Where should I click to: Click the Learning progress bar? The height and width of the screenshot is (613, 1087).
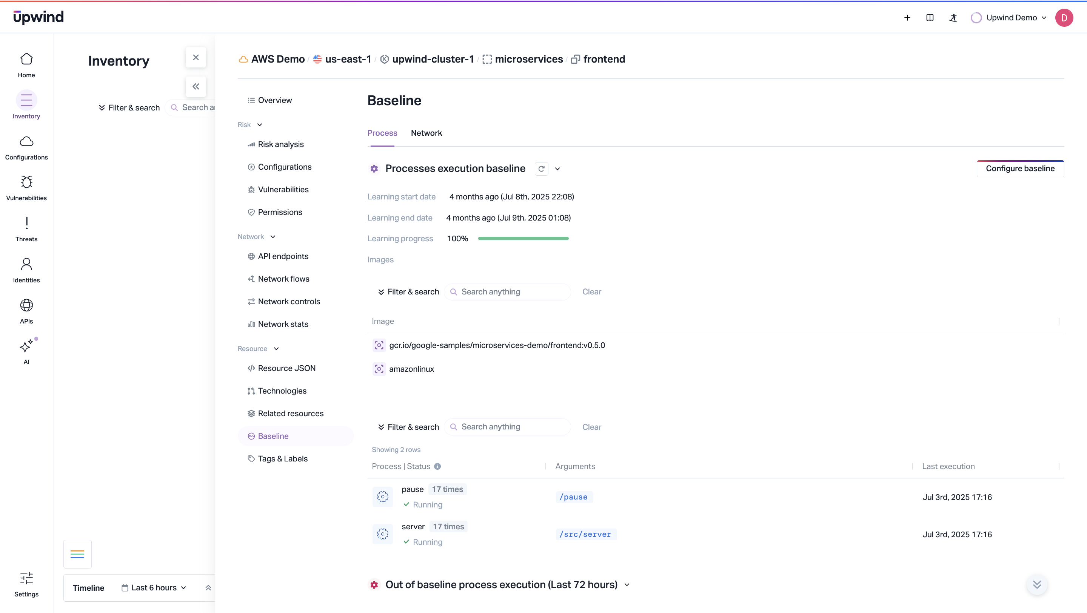[x=523, y=238]
